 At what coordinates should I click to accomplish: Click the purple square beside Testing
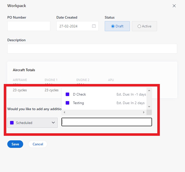pyautogui.click(x=67, y=103)
